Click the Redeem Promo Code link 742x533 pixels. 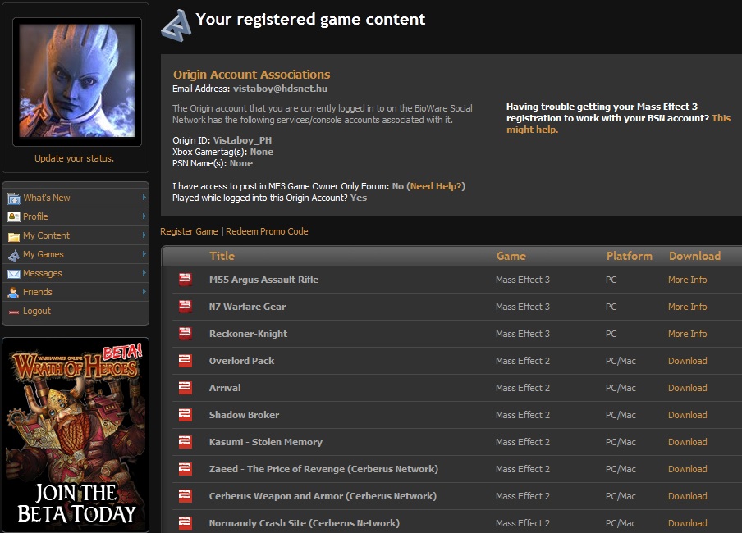coord(267,231)
